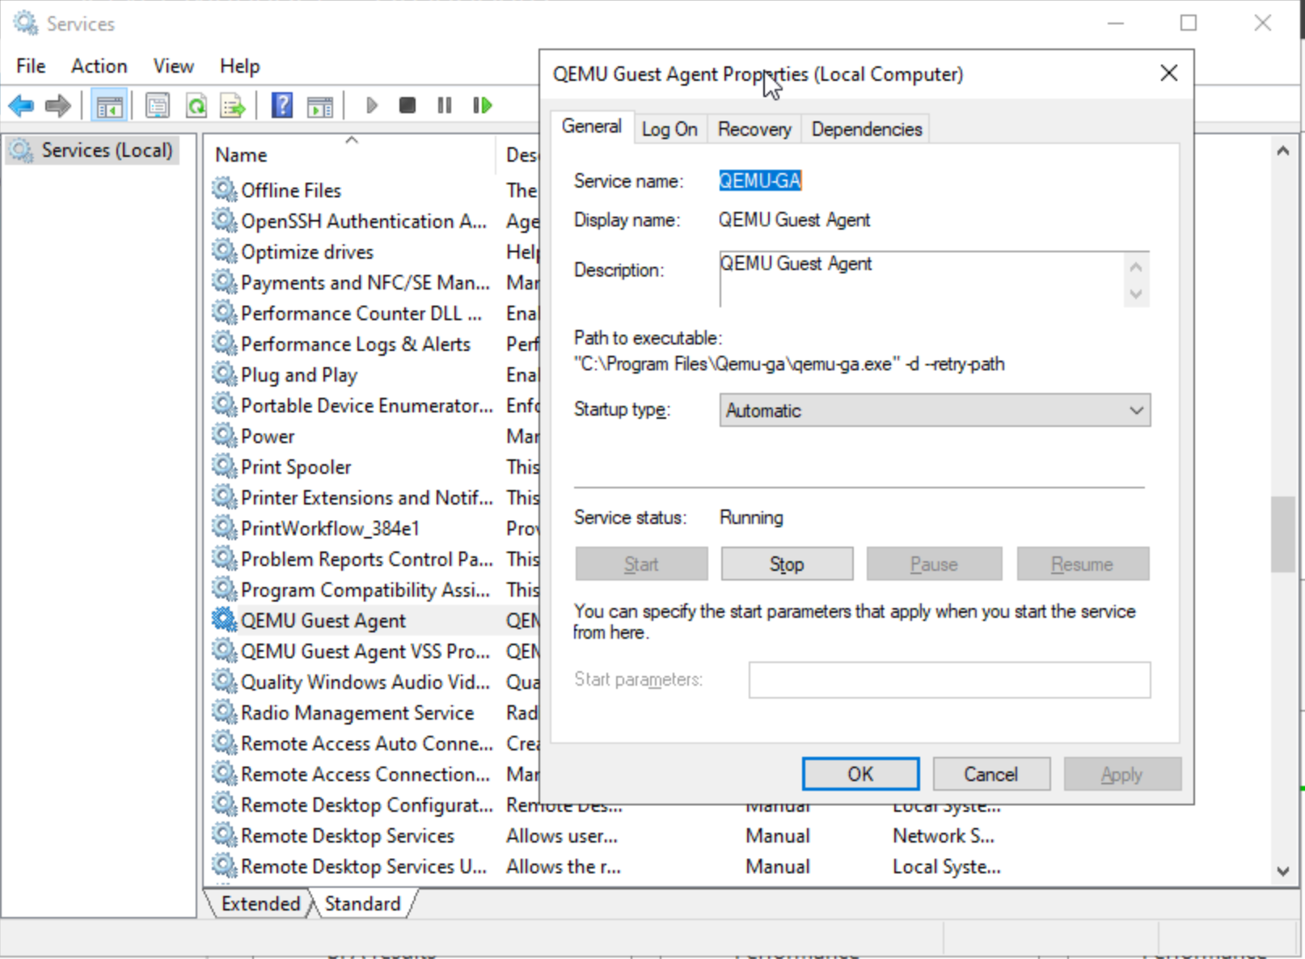This screenshot has height=959, width=1305.
Task: Select the Portable Device Enumerator... service
Action: [x=367, y=405]
